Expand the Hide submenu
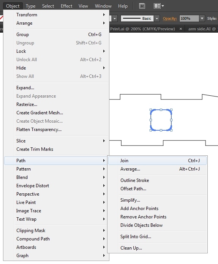This screenshot has height=264, width=218. coord(56,68)
